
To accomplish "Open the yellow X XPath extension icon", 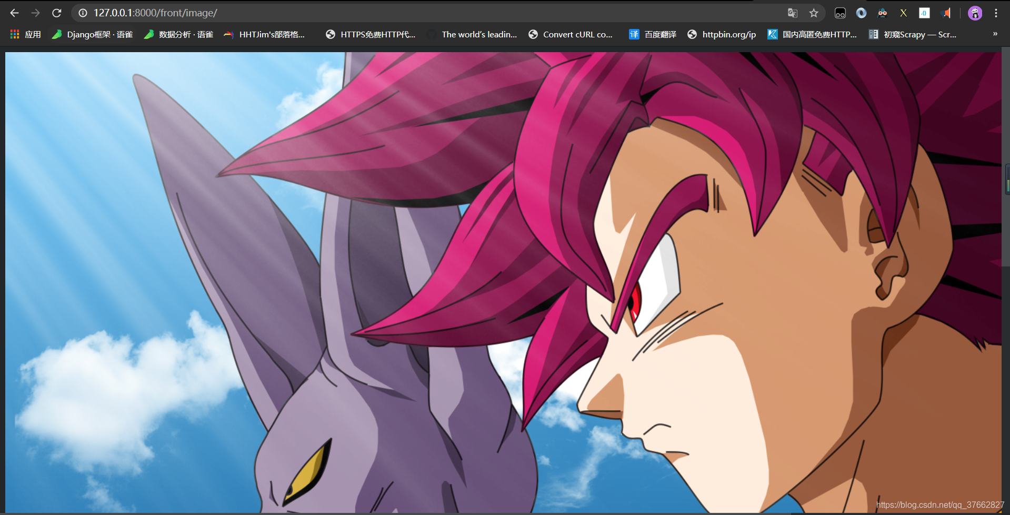I will point(903,13).
